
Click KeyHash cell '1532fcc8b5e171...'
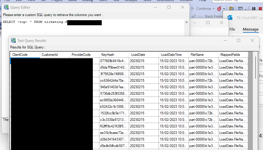tap(114, 113)
